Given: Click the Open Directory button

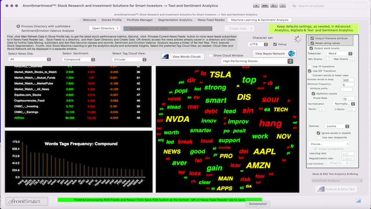Looking at the screenshot, I should tap(105, 28).
